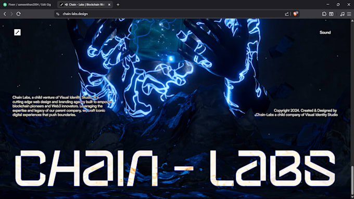Minimize the browser window
354x199 pixels.
(328, 5)
